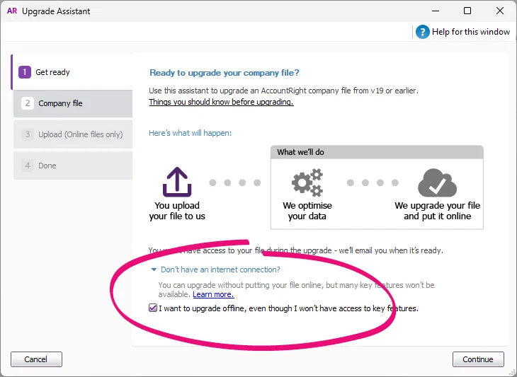This screenshot has width=517, height=377.
Task: Click the Upgrade Assistant title text
Action: [x=56, y=11]
